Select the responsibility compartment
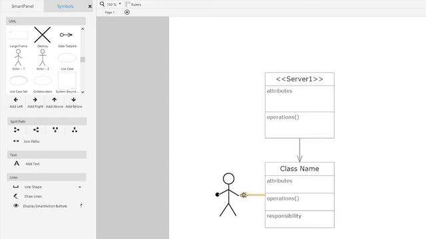The width and height of the screenshot is (426, 239). click(x=300, y=219)
